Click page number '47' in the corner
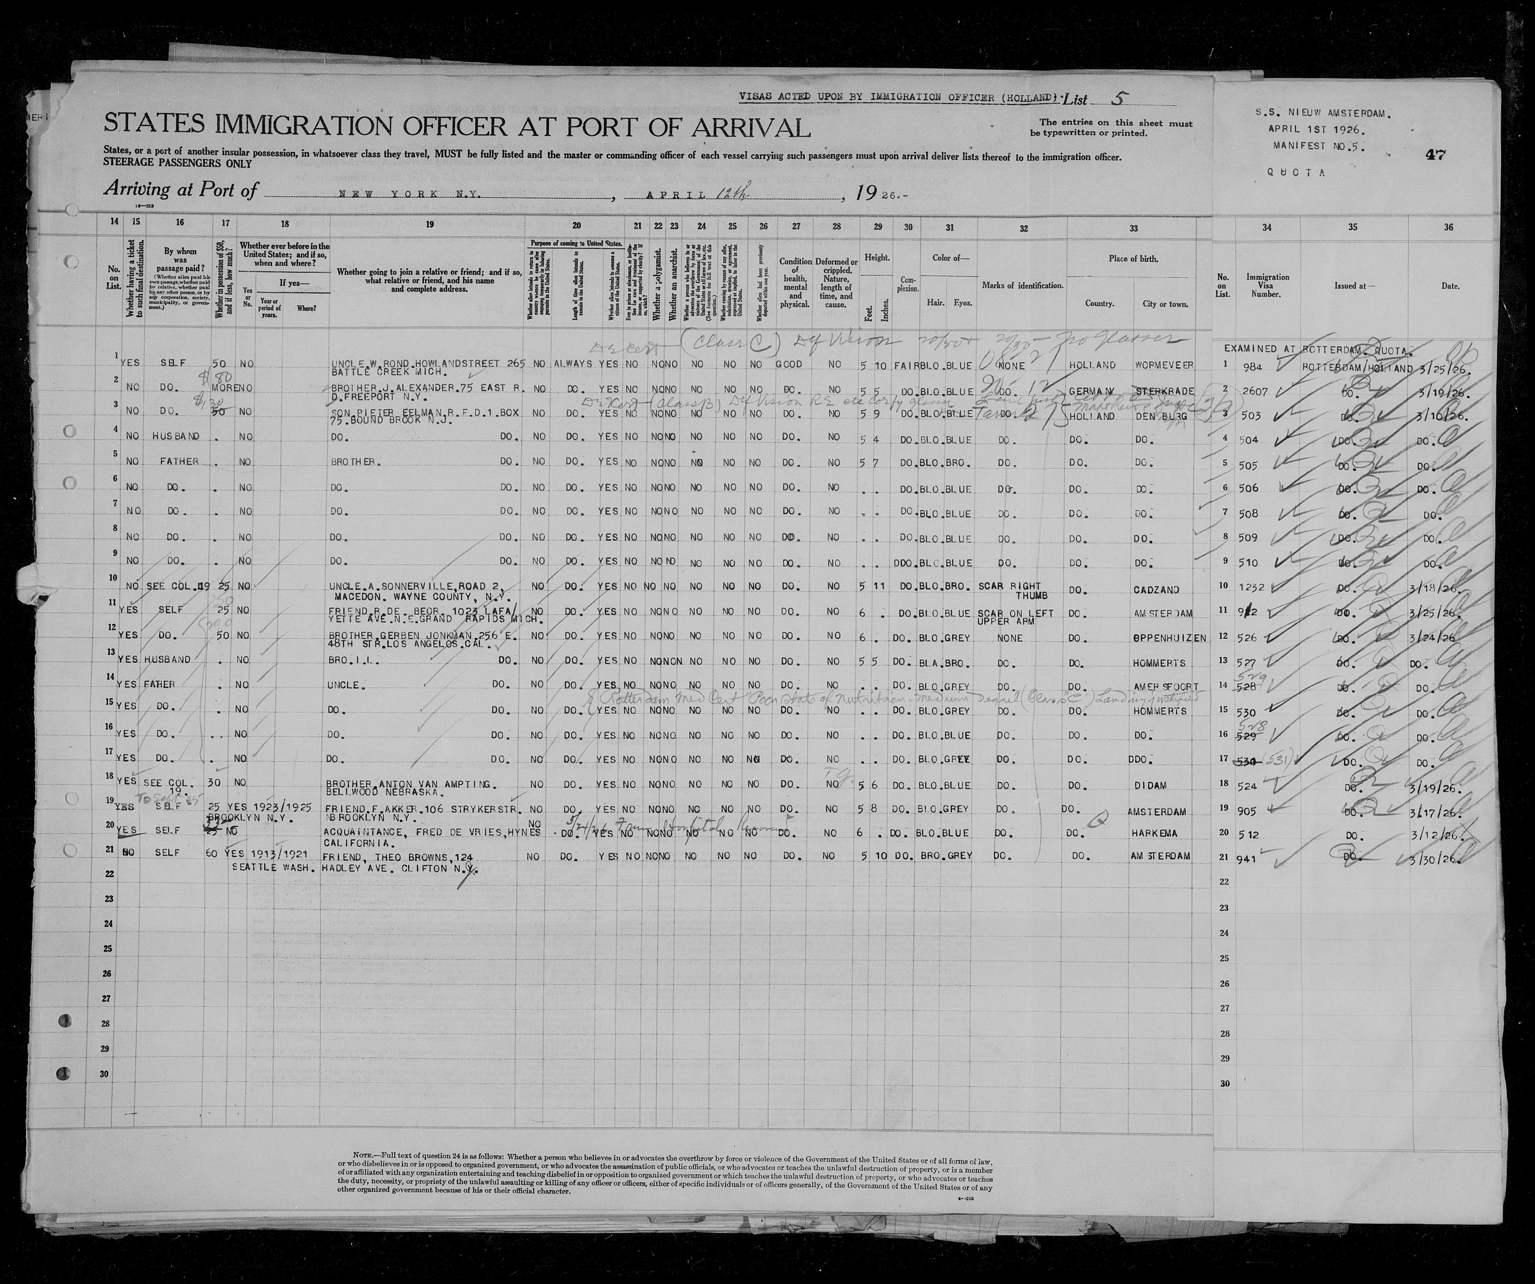This screenshot has height=1284, width=1535. coord(1435,155)
